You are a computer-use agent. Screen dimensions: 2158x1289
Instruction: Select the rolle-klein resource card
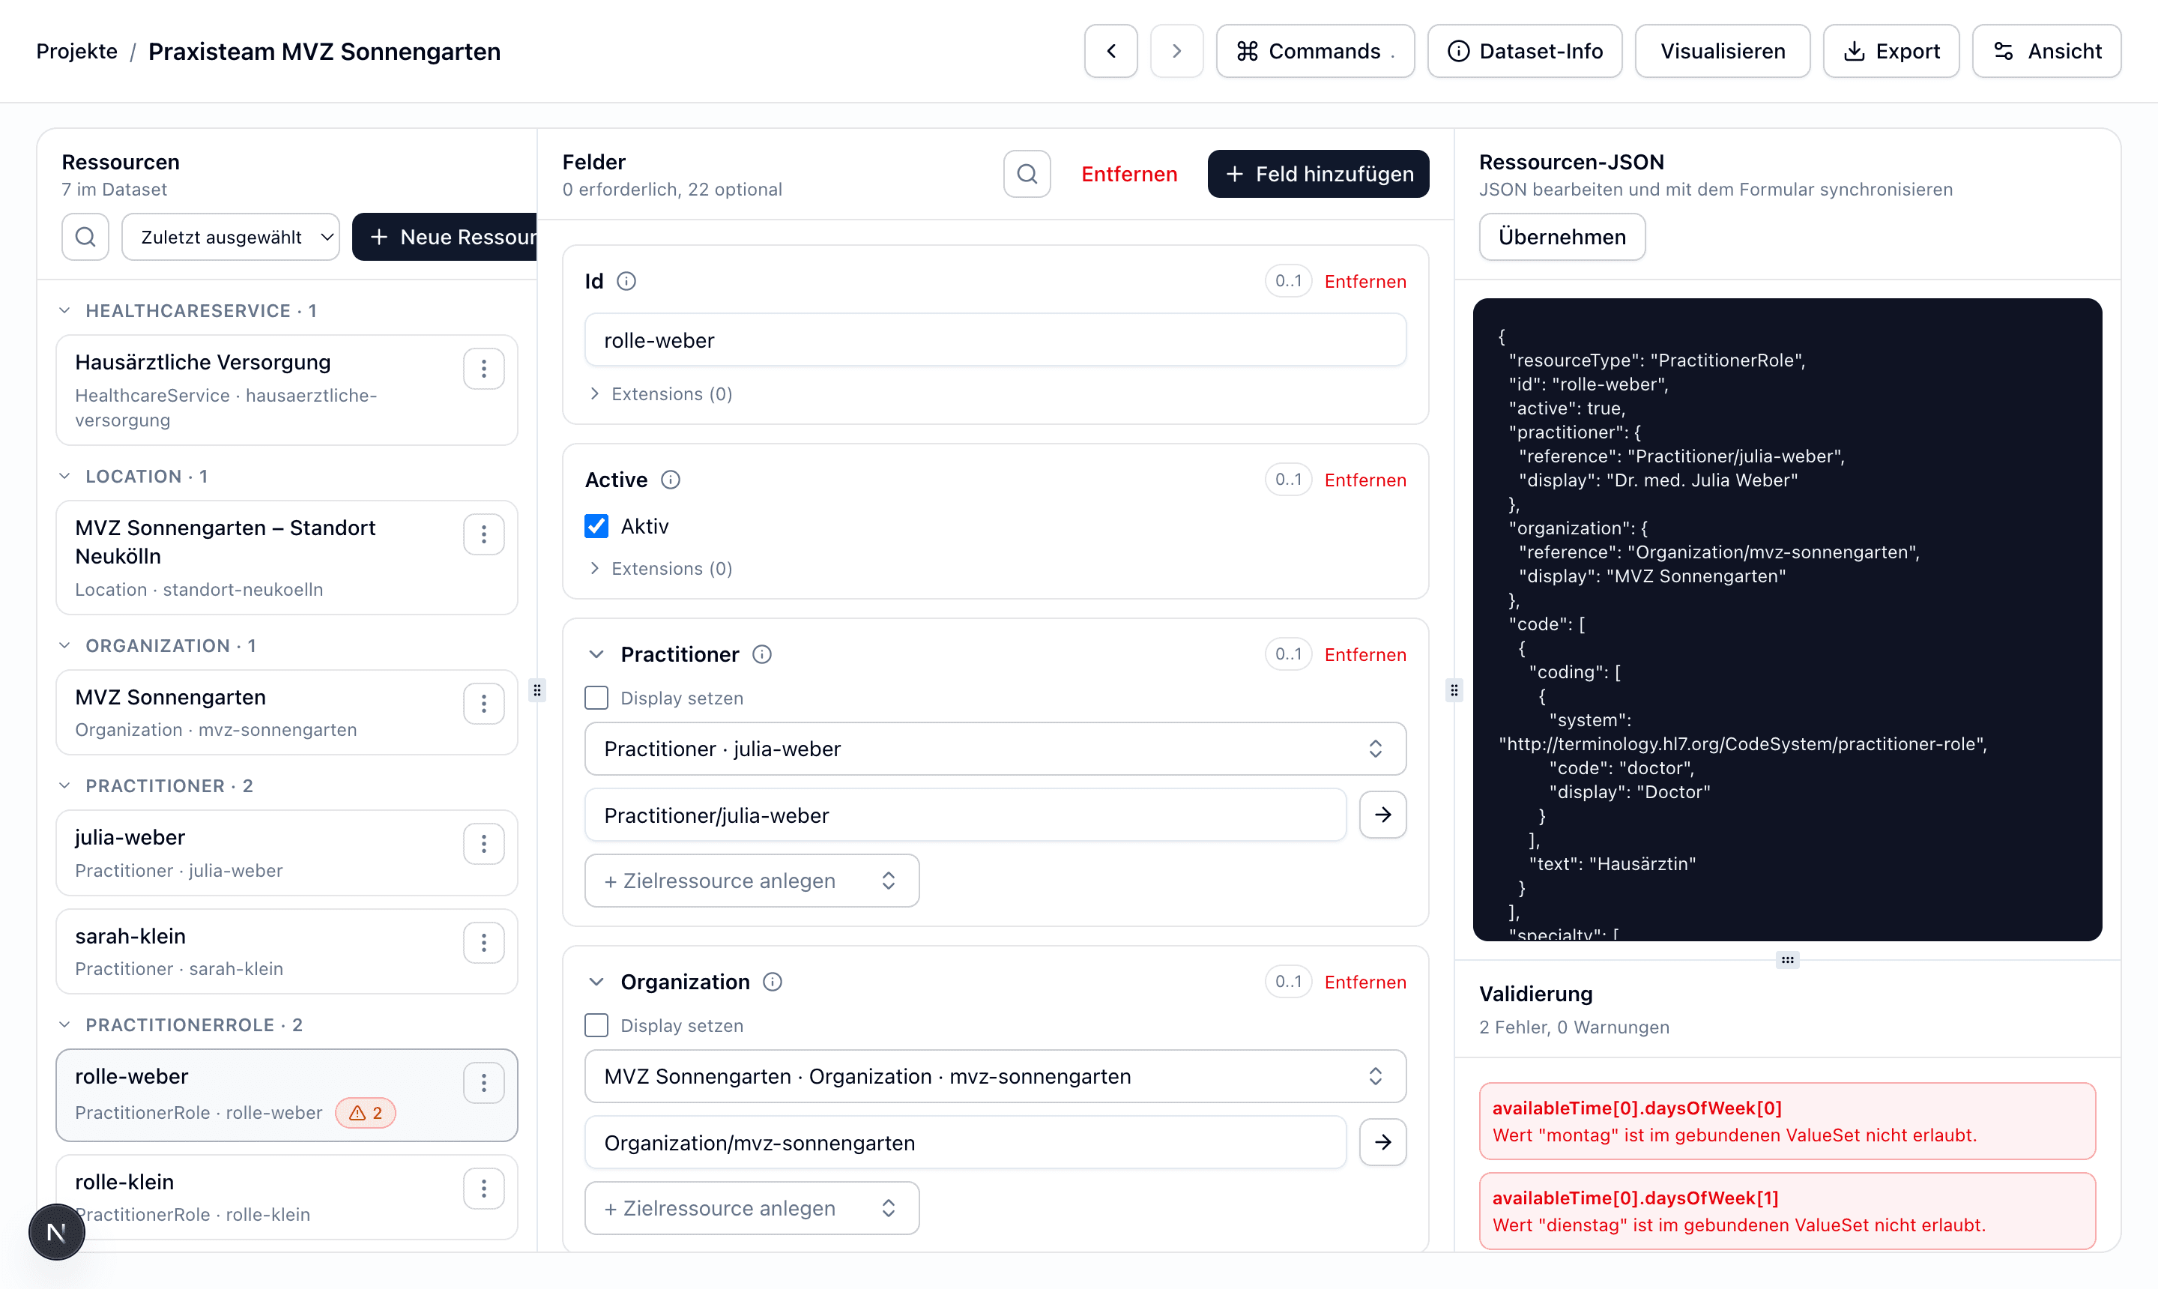tap(286, 1198)
